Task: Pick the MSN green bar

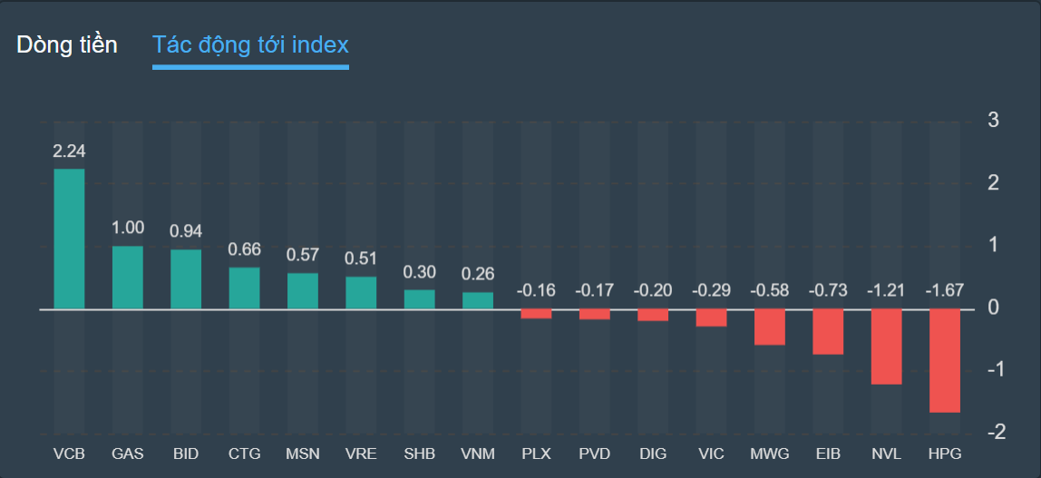Action: (x=303, y=291)
